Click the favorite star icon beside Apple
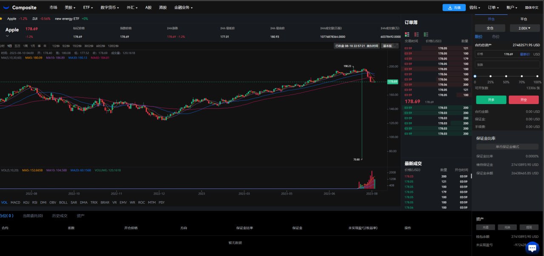Screen dimensions: 544x256 1,19
